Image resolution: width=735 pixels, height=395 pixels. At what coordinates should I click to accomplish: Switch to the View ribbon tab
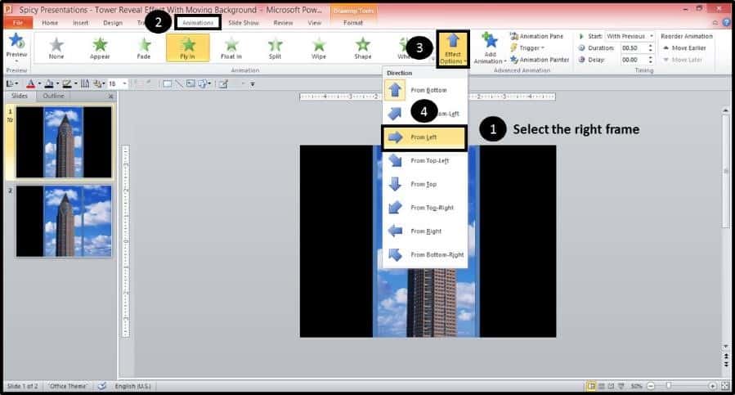(x=315, y=23)
